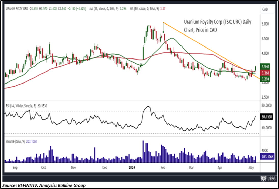Click the MA 50 indicator legend
Image resolution: width=279 pixels, height=189 pixels.
coord(147,9)
